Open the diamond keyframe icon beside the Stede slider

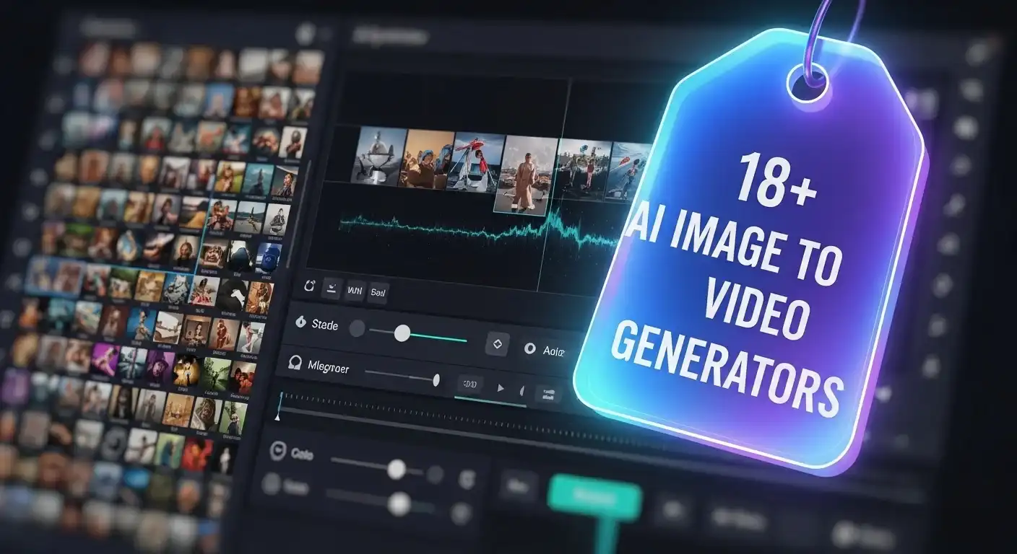coord(497,343)
